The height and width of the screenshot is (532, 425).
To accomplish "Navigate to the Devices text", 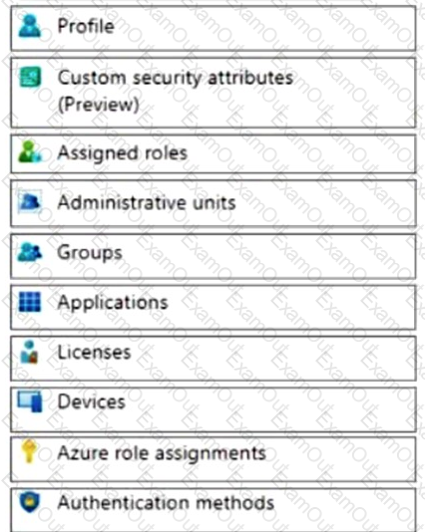I will point(92,402).
